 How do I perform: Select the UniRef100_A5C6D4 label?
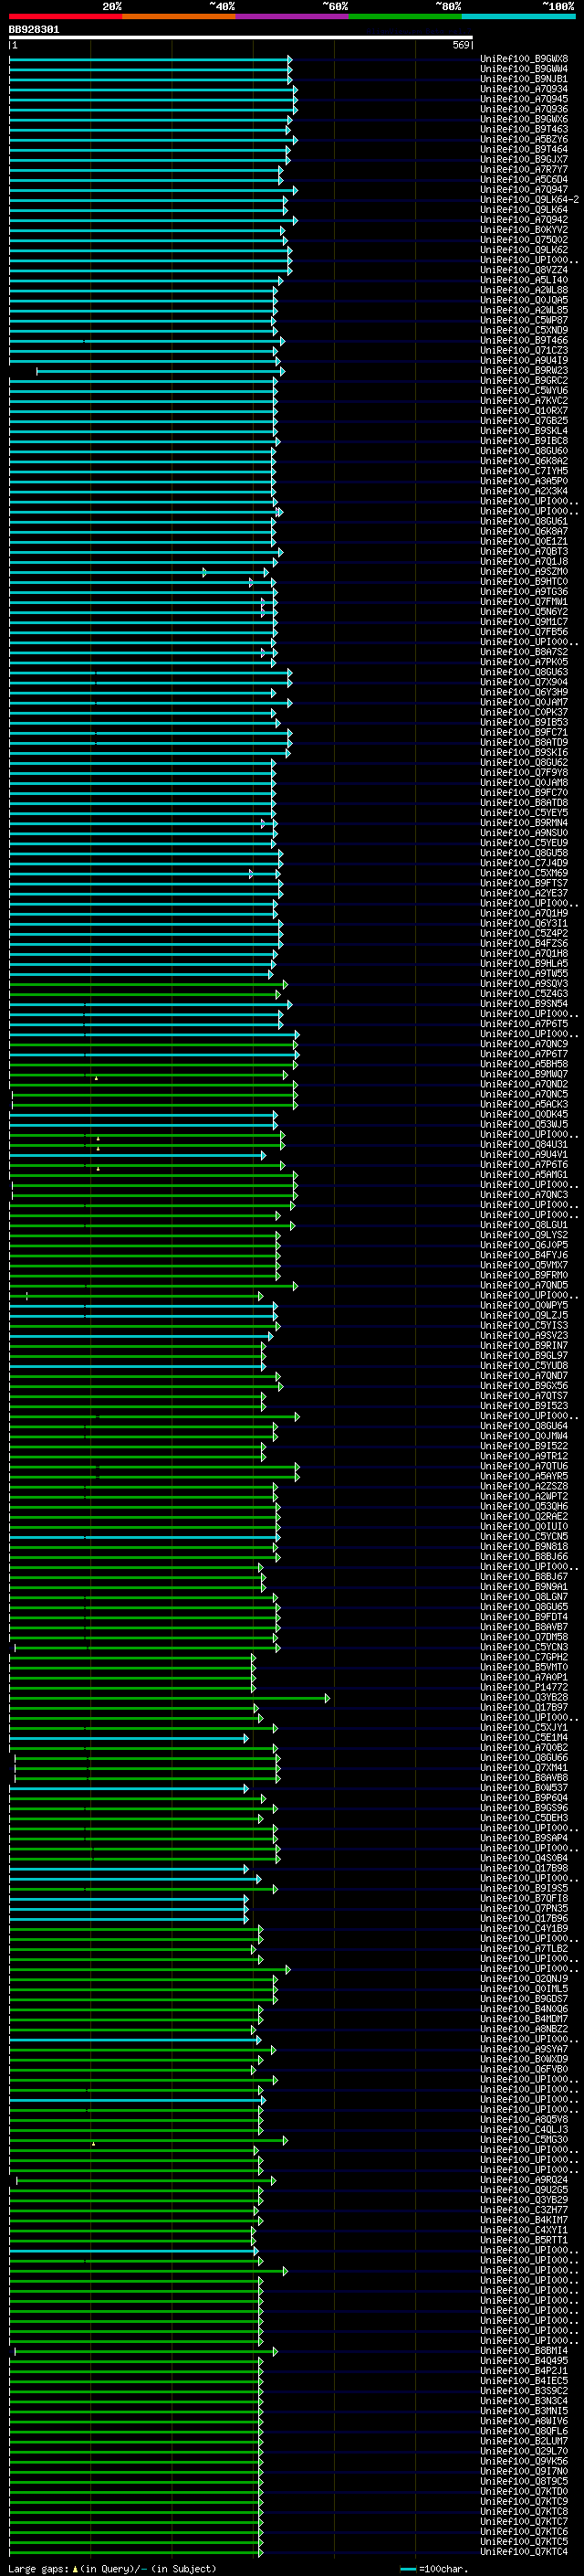pos(524,180)
